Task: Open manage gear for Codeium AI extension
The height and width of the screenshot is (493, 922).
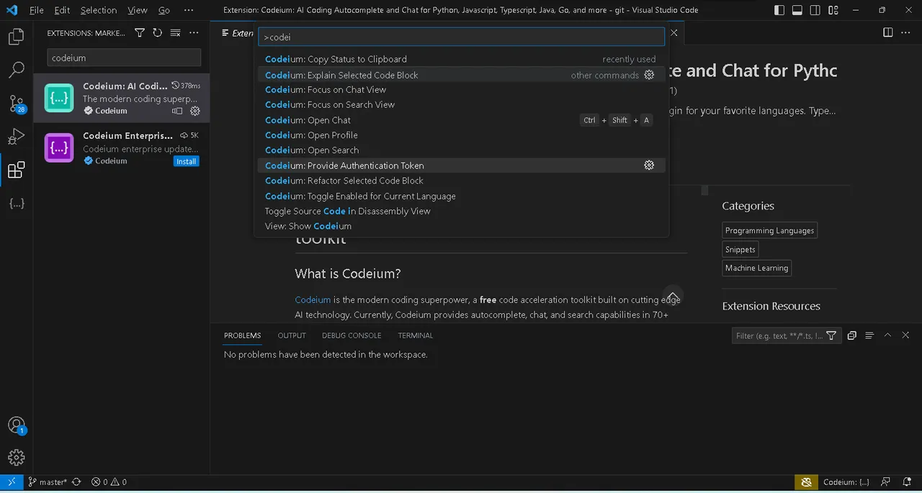Action: click(194, 111)
